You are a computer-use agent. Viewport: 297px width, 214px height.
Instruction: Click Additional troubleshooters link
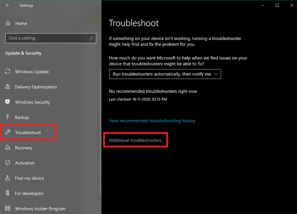(135, 140)
